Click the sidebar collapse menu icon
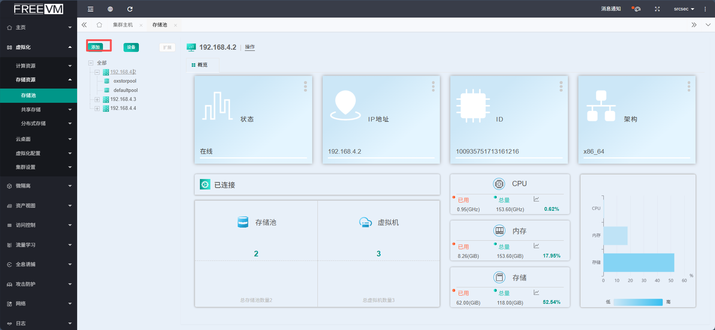Image resolution: width=715 pixels, height=330 pixels. (x=91, y=9)
